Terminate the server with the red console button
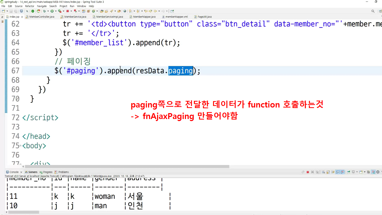This screenshot has height=215, width=382. tap(308, 172)
